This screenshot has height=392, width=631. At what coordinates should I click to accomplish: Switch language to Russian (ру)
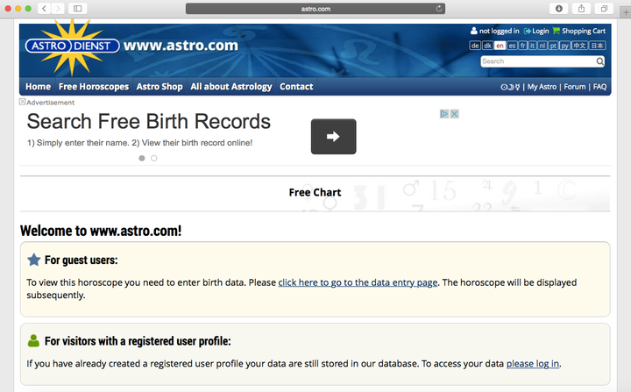click(565, 46)
